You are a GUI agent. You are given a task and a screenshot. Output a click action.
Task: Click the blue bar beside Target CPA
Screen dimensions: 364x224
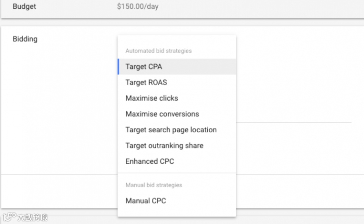tap(118, 67)
